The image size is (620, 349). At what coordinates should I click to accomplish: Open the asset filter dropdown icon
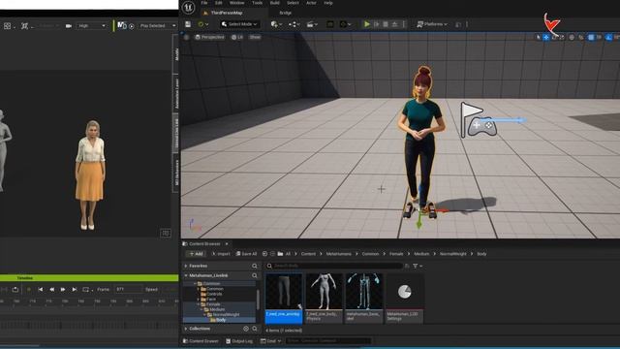[x=418, y=266]
